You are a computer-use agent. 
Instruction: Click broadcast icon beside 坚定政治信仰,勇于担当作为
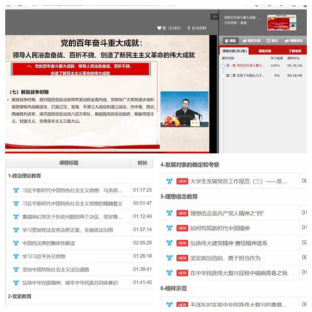(169, 258)
